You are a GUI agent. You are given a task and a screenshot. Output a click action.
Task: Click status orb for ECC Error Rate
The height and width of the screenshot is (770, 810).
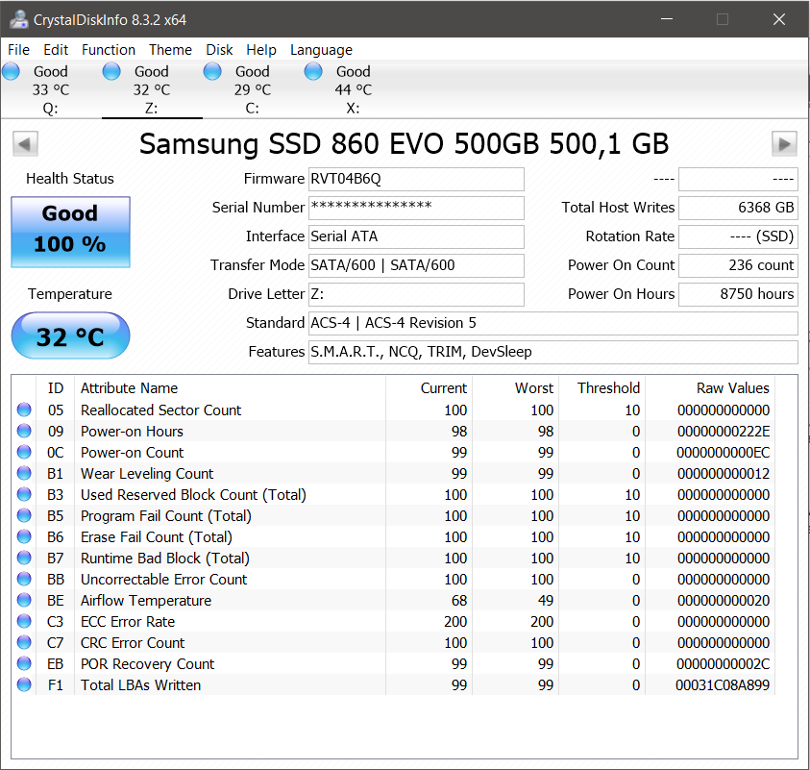[x=24, y=622]
